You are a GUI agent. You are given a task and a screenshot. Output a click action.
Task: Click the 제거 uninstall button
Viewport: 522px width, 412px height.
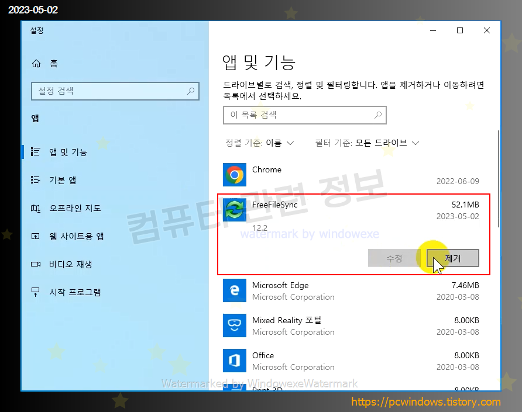pyautogui.click(x=453, y=258)
